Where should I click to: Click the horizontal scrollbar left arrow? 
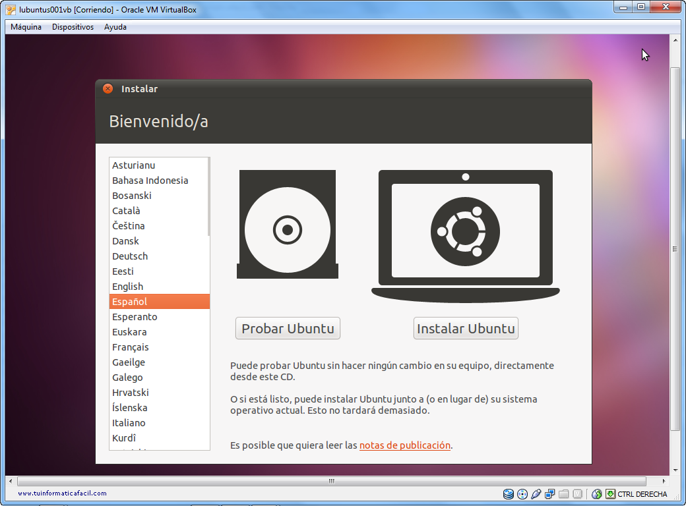click(11, 481)
